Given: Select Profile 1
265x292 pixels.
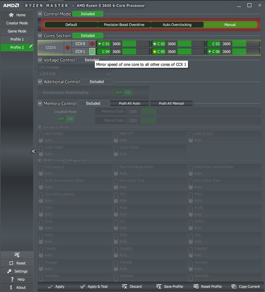Looking at the screenshot, I should click(17, 39).
